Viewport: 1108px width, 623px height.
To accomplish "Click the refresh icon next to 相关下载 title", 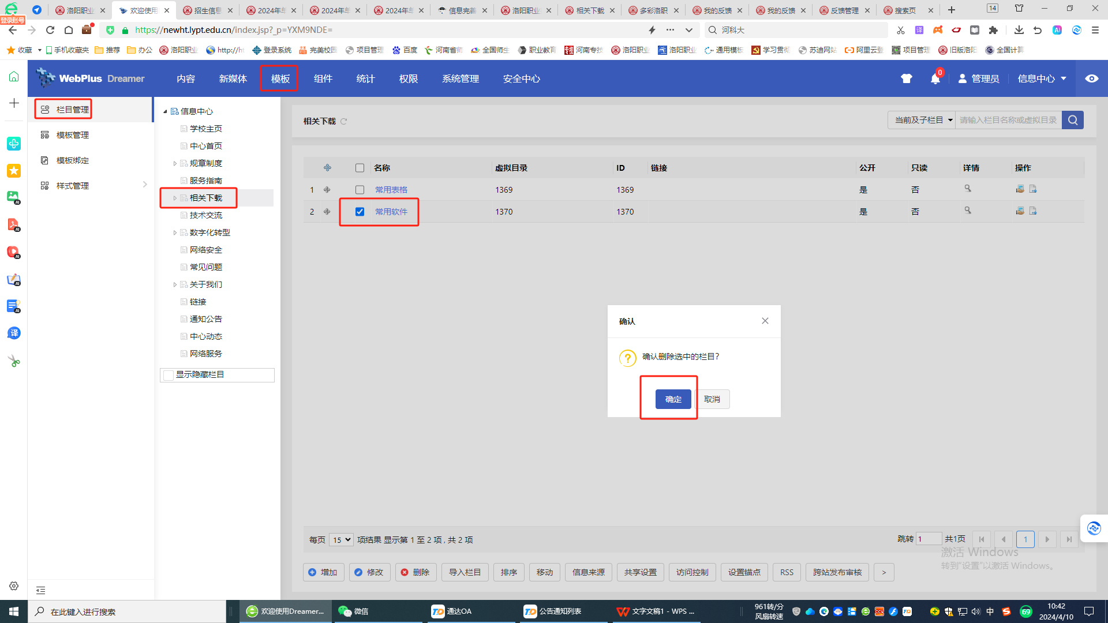I will [x=344, y=121].
